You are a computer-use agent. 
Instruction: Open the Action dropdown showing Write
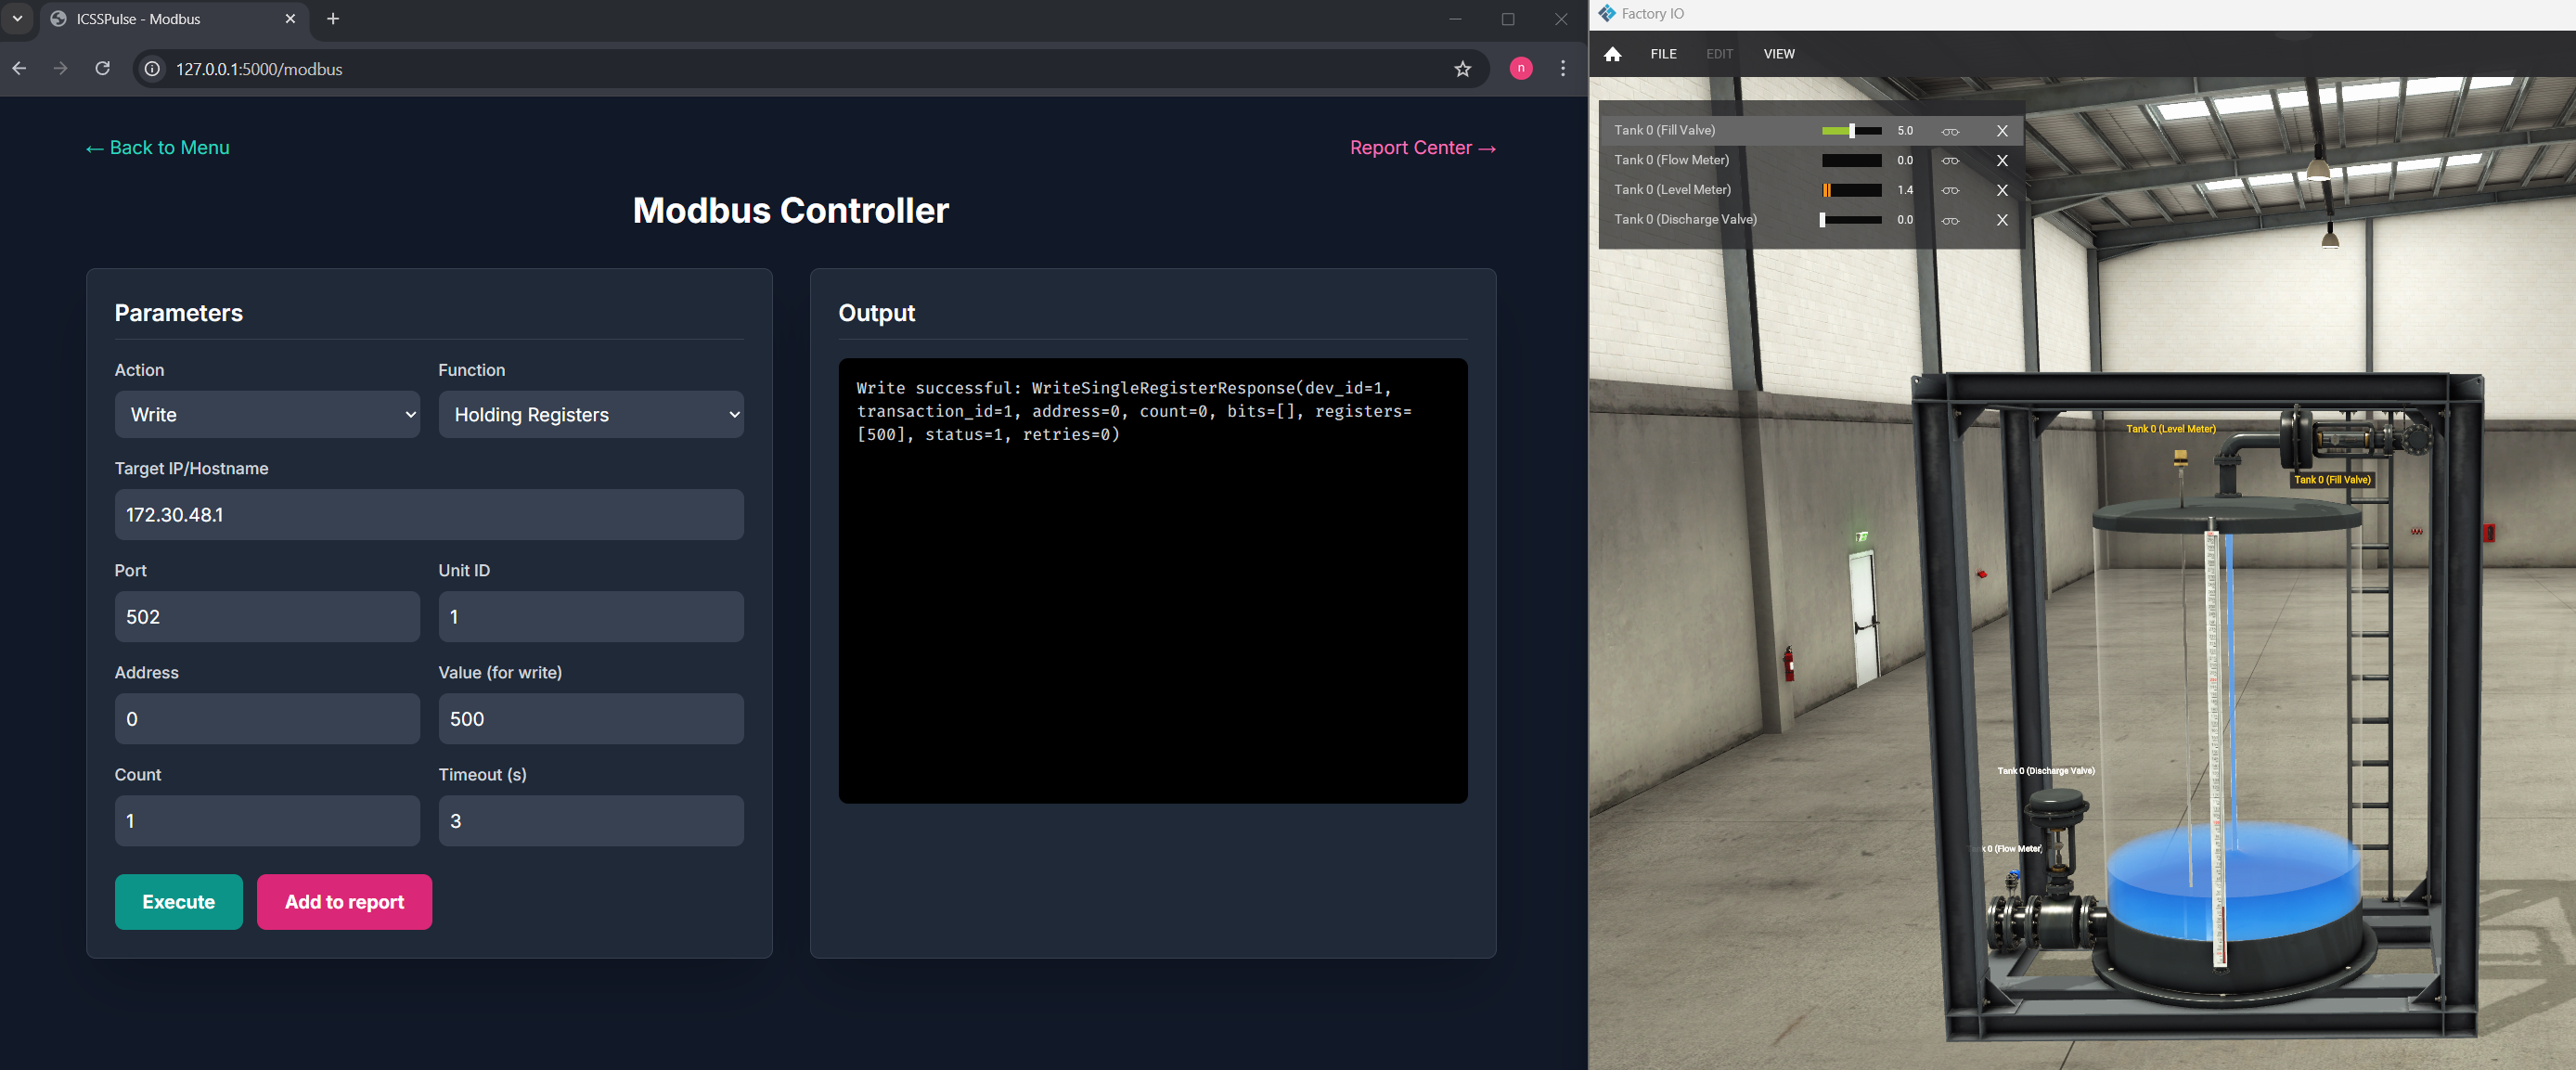pyautogui.click(x=267, y=415)
